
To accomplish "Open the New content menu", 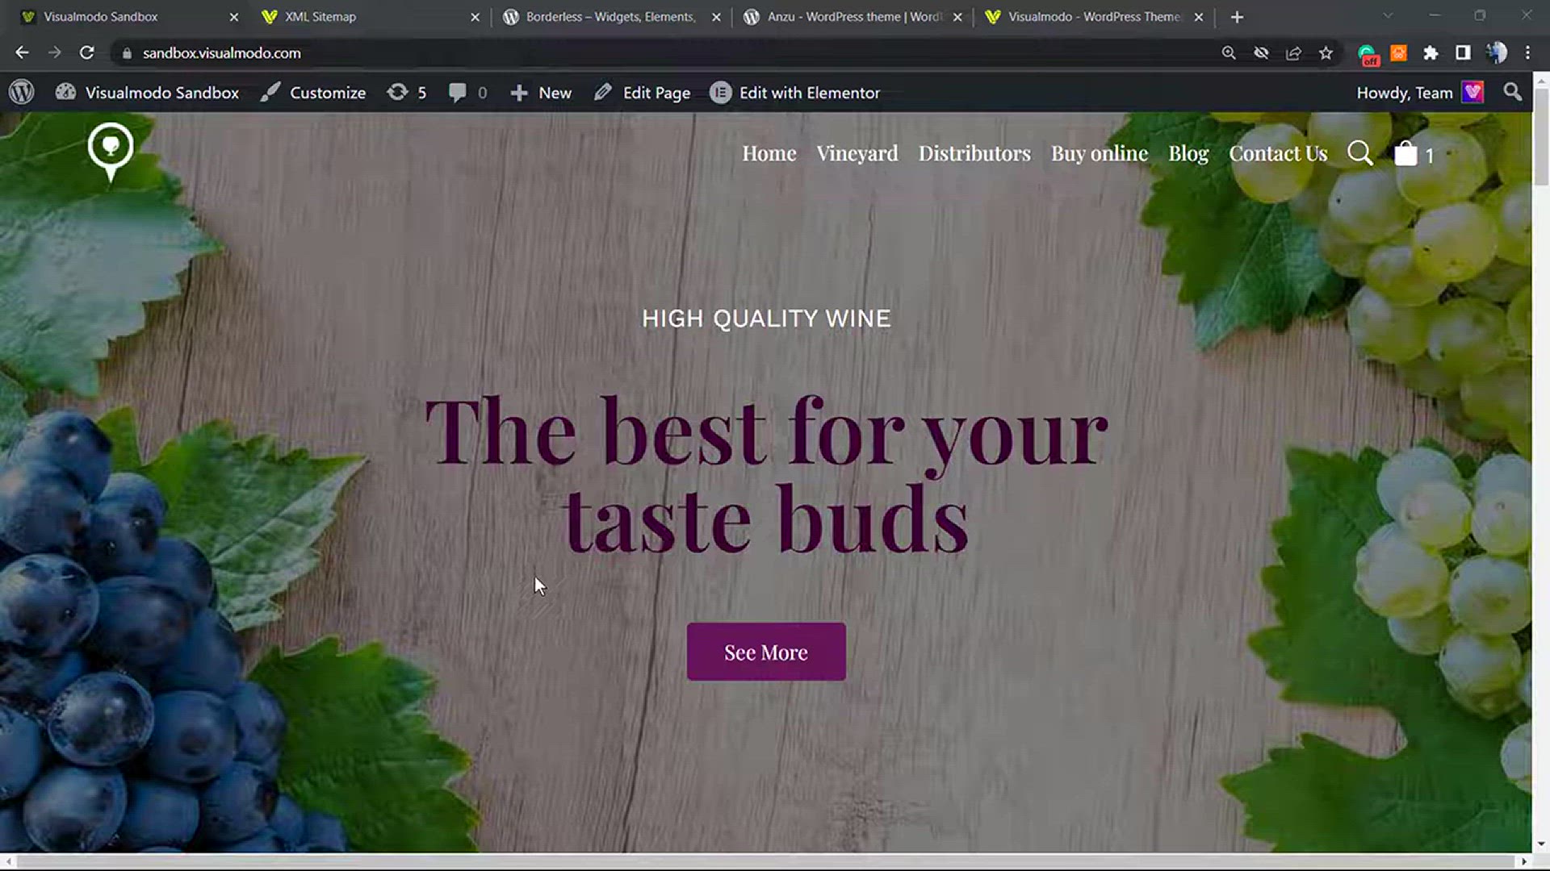I will [541, 93].
